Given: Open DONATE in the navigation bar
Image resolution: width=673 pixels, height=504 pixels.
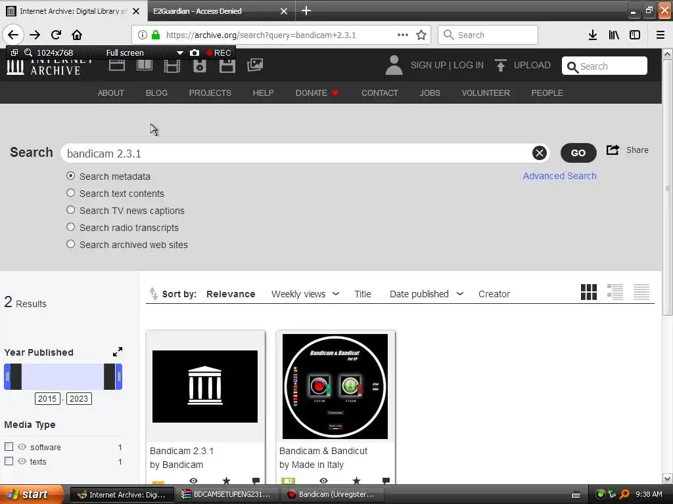Looking at the screenshot, I should (x=317, y=93).
